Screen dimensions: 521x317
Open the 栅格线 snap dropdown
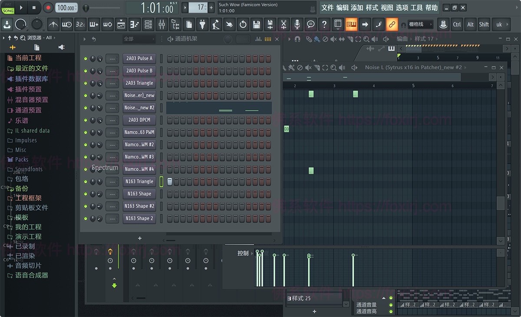pyautogui.click(x=420, y=25)
